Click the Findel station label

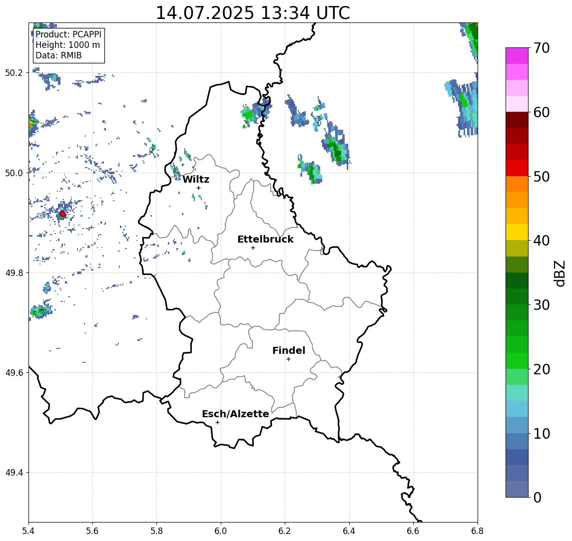289,350
